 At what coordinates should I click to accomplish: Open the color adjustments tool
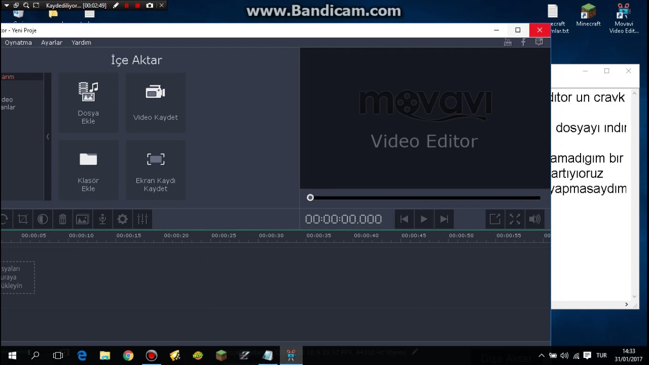point(43,219)
